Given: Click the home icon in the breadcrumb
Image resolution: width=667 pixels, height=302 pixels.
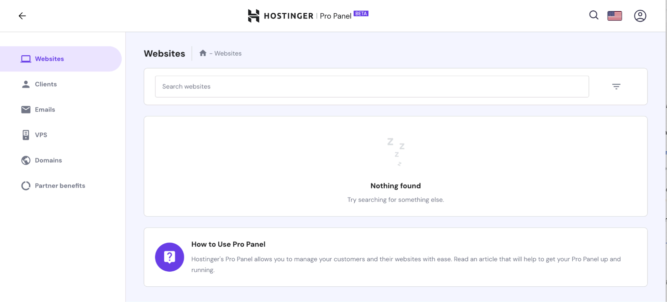Looking at the screenshot, I should [x=203, y=53].
